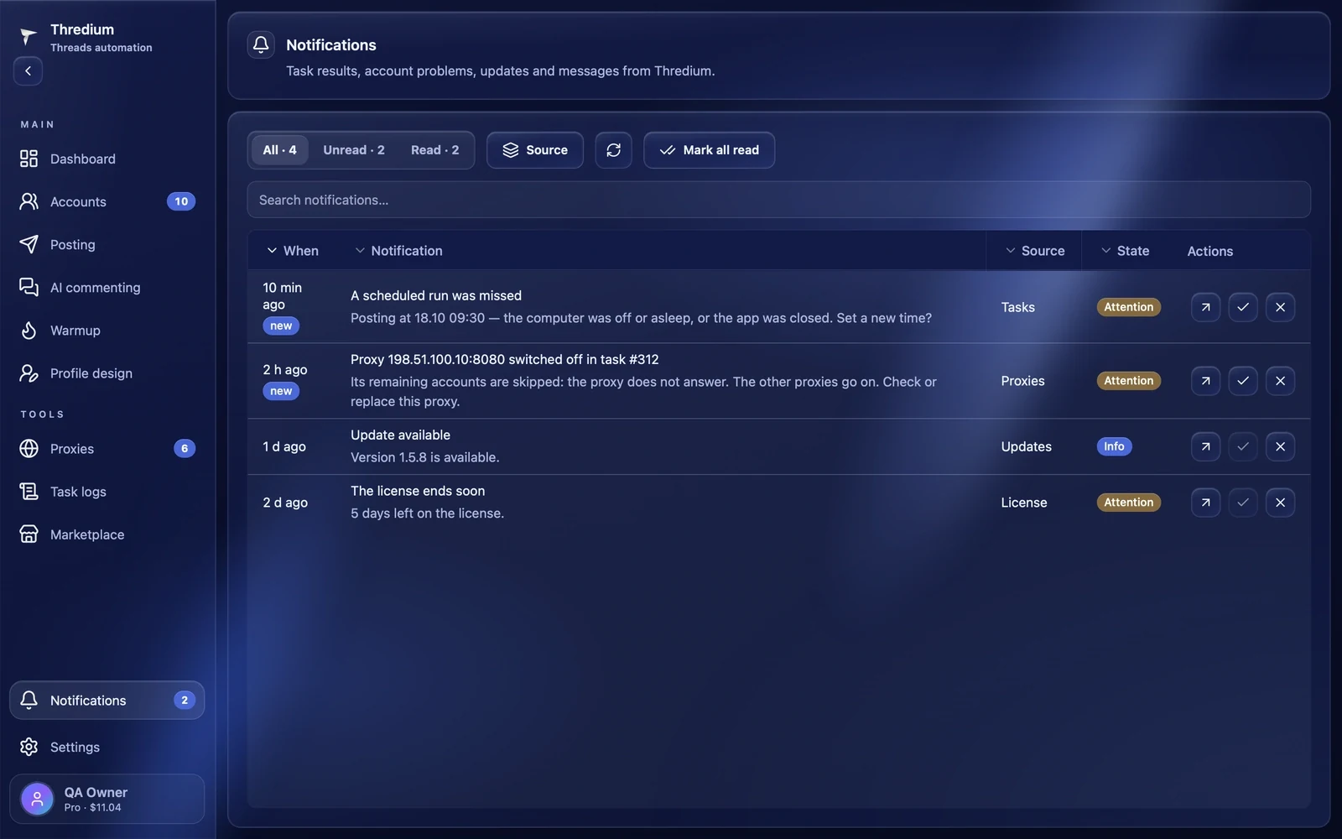Screen dimensions: 1342x839
Task: Dismiss the missed scheduled run notification
Action: pyautogui.click(x=1280, y=307)
